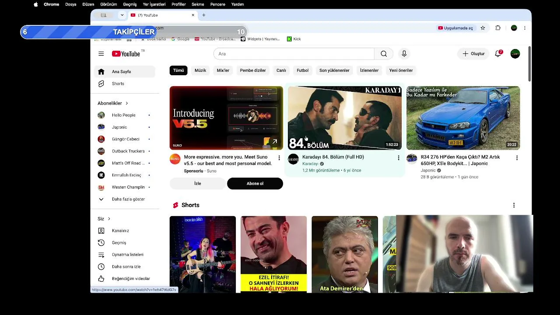Open Güngör Cebeci subscription channel

coord(125,139)
